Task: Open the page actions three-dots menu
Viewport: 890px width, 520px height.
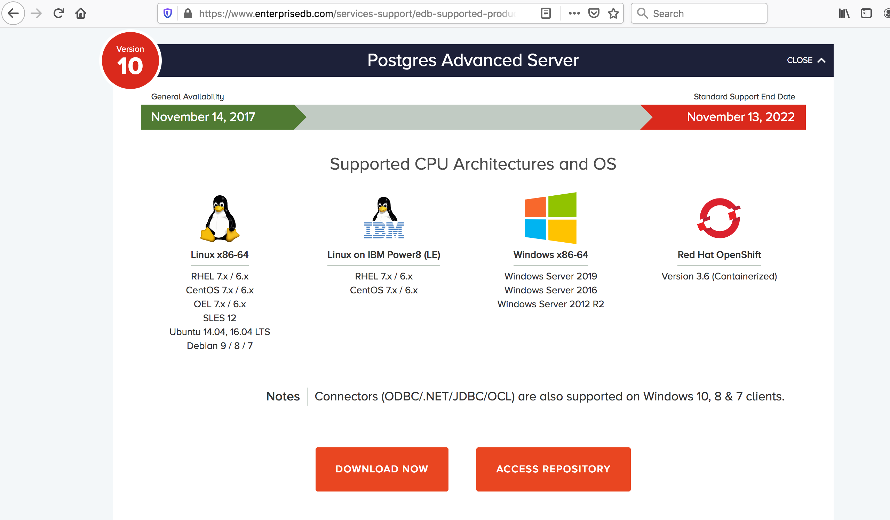Action: point(574,14)
